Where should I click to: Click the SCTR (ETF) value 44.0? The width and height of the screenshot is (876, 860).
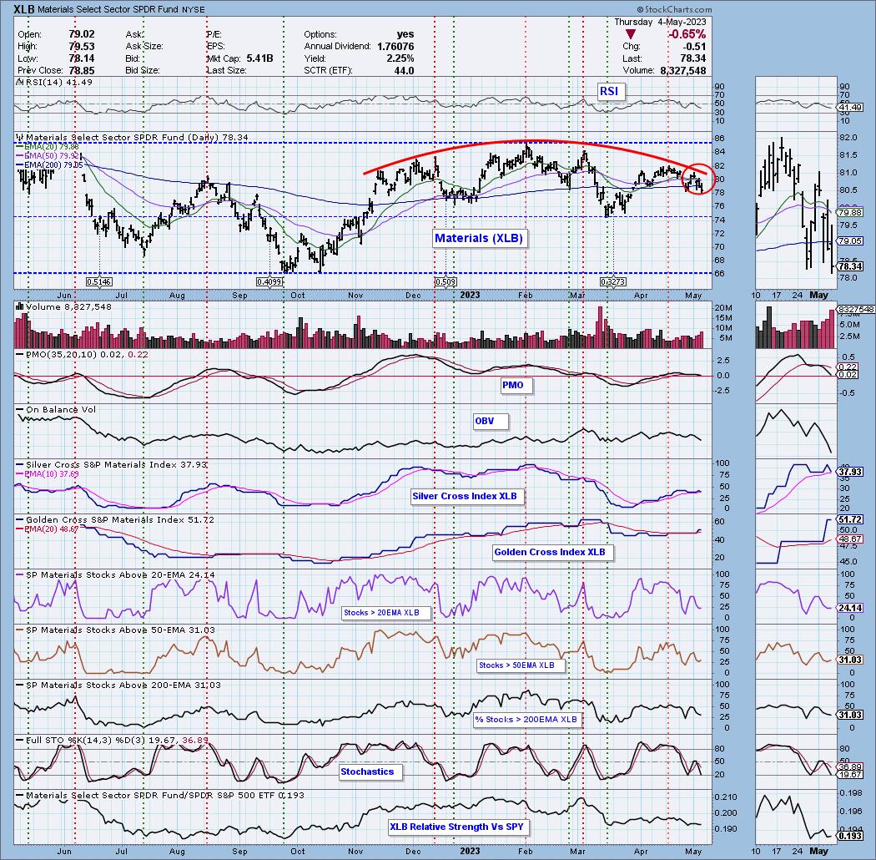[404, 70]
